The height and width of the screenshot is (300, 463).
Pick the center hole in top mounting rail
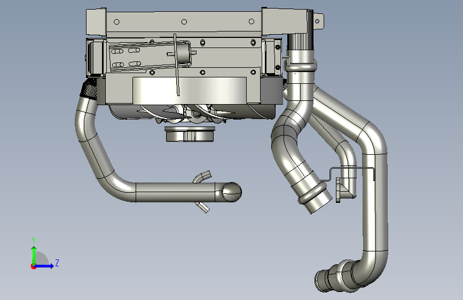click(x=184, y=22)
